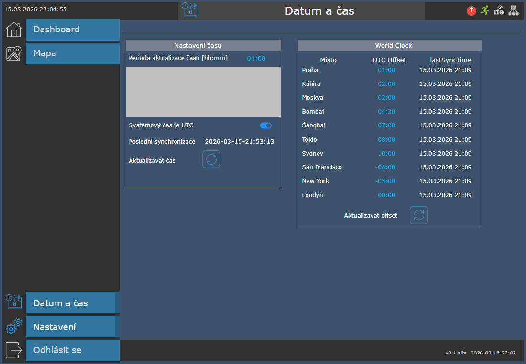Click the green running person icon
The width and height of the screenshot is (526, 364).
(485, 10)
